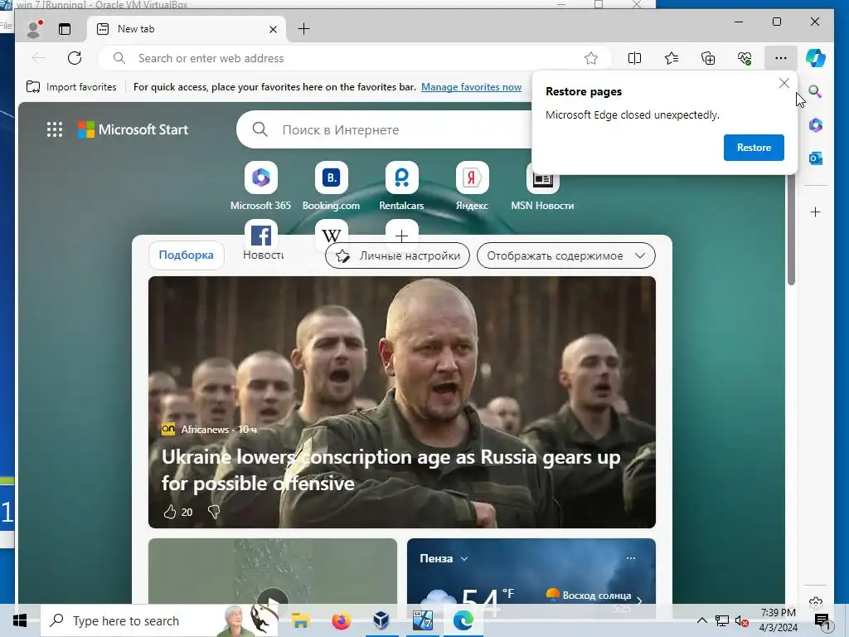The width and height of the screenshot is (849, 637).
Task: Open File Explorer from taskbar
Action: pyautogui.click(x=300, y=620)
